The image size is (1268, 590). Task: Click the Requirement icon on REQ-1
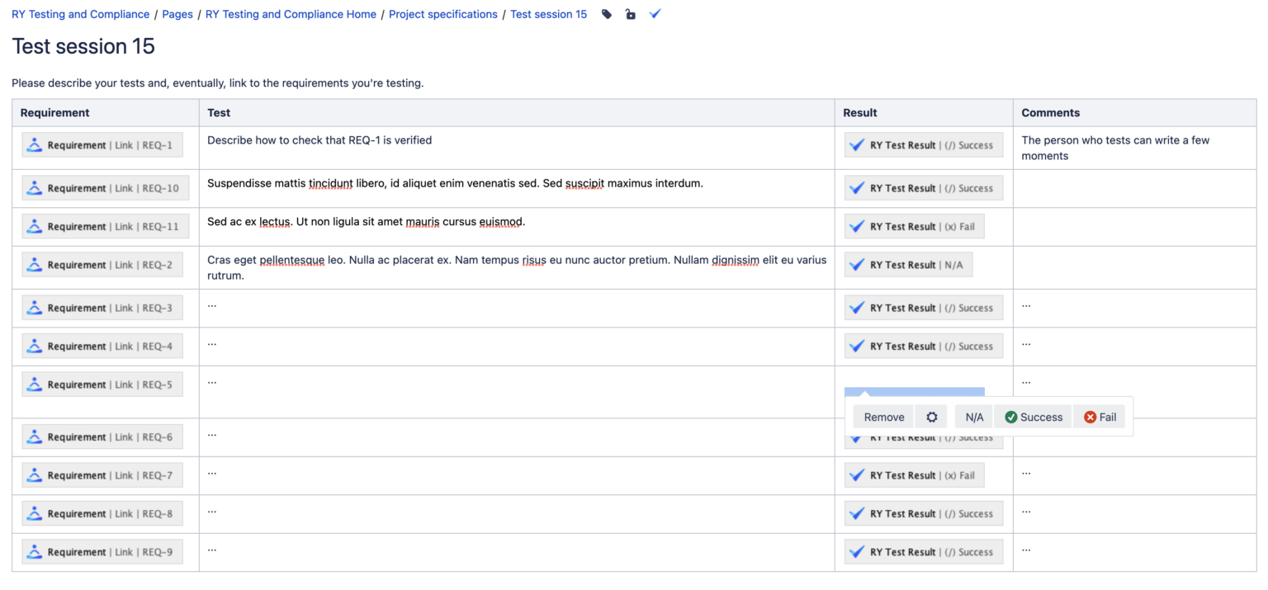(x=34, y=144)
